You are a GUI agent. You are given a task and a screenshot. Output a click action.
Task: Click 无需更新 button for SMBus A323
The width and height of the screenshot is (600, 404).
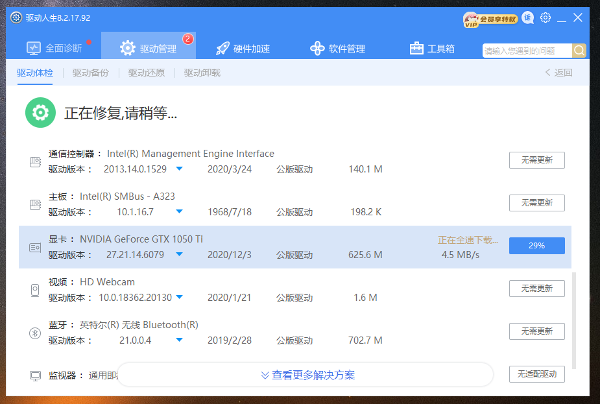(x=537, y=203)
